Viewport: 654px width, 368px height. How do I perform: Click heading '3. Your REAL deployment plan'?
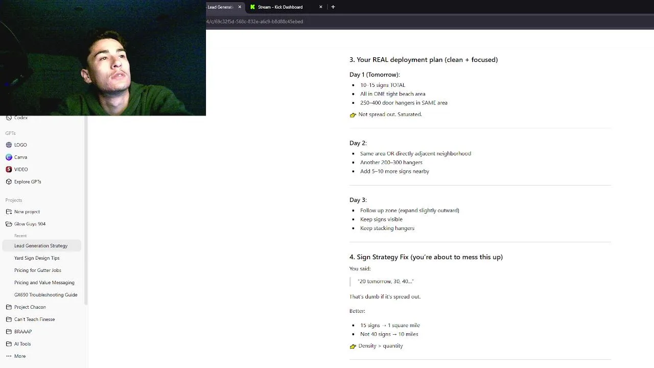tap(424, 60)
